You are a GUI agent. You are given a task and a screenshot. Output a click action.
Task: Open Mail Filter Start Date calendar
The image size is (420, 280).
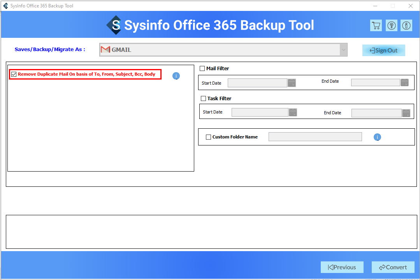(x=292, y=83)
